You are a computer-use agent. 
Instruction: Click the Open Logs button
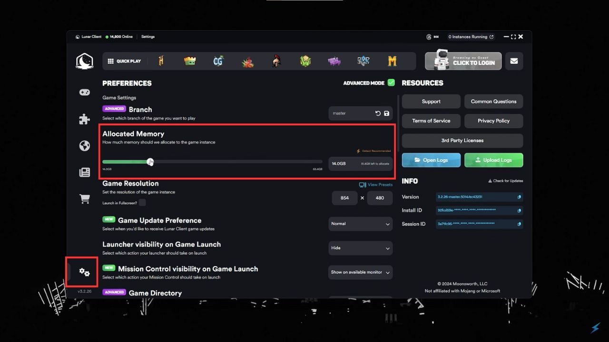(x=431, y=160)
